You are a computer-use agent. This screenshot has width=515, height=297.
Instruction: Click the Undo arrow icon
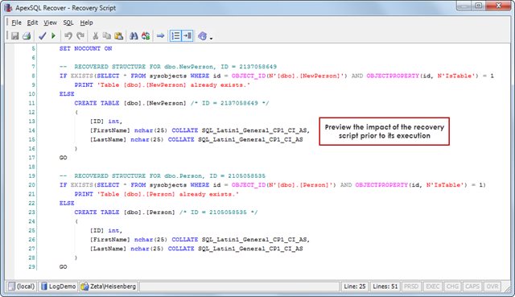pos(68,35)
